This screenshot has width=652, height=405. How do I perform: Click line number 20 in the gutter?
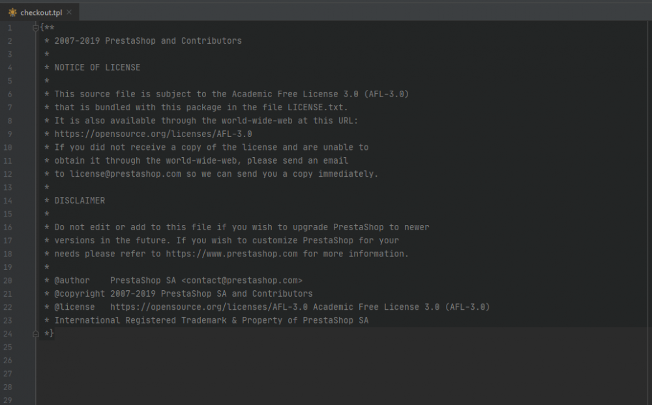click(8, 280)
